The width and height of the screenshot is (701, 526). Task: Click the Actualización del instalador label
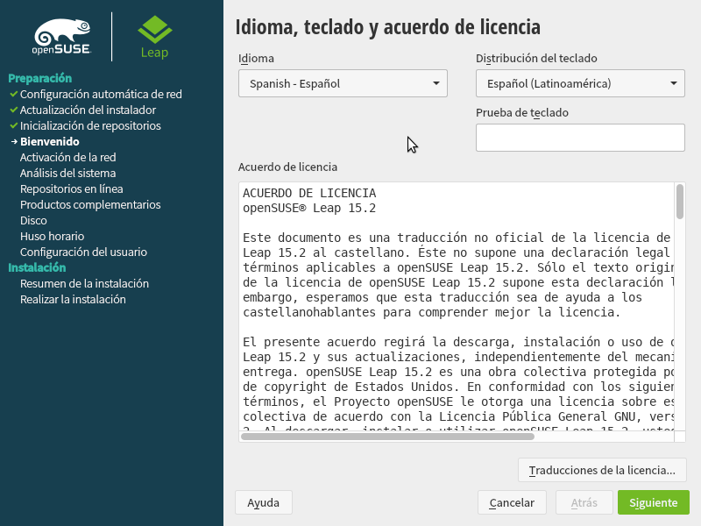[89, 110]
